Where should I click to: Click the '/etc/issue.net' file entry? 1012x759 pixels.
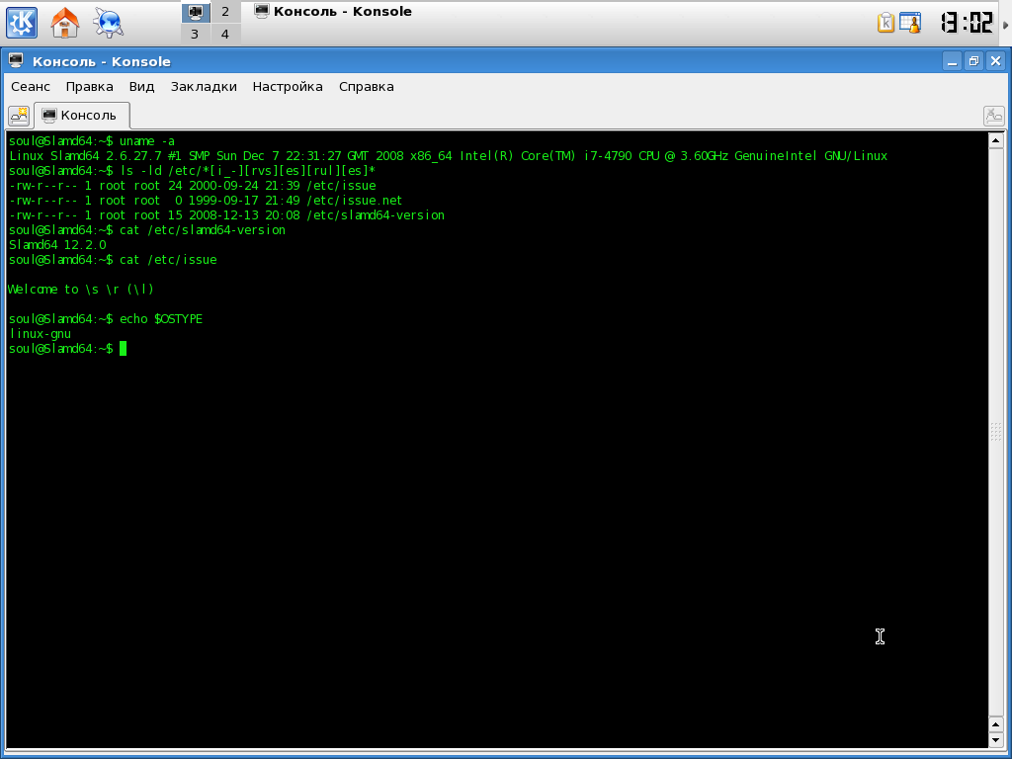click(355, 200)
